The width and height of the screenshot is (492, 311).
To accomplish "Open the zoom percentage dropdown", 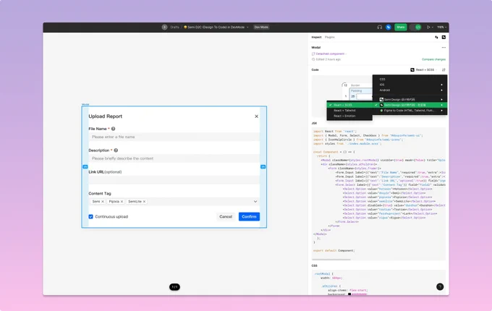I will coord(441,27).
